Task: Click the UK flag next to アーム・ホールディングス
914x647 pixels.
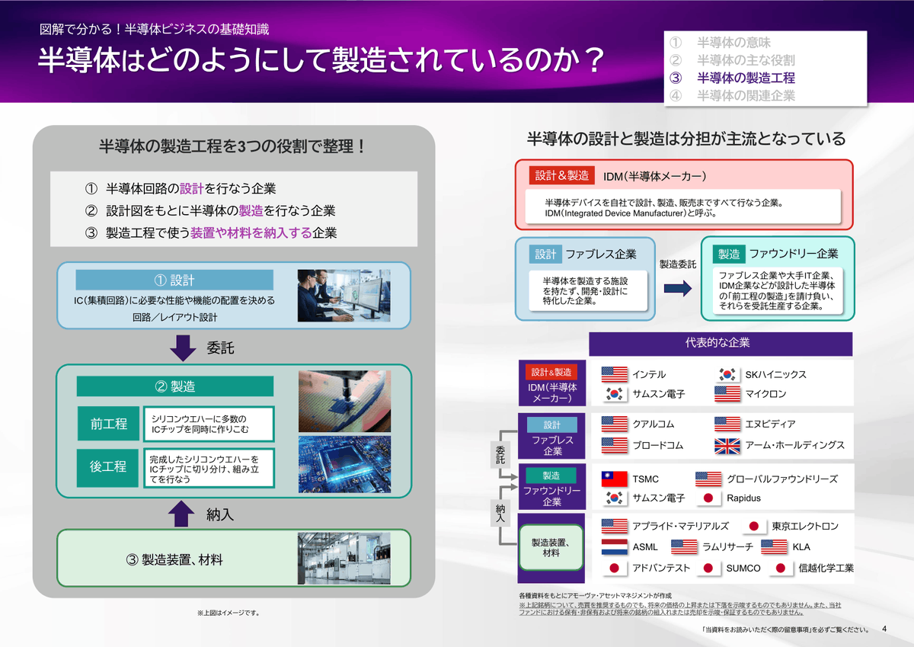Action: (x=727, y=445)
